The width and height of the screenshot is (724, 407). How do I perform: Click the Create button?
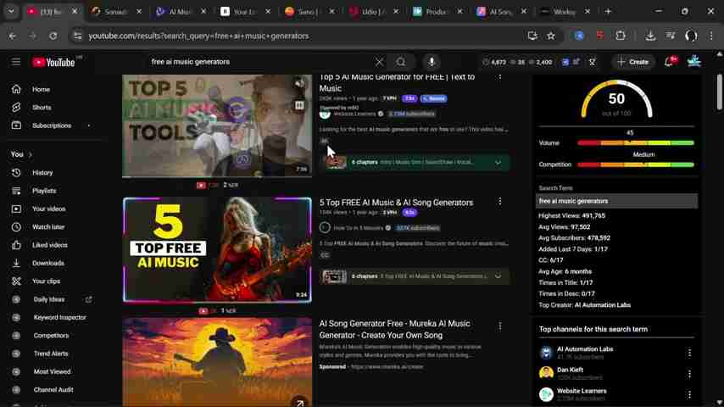tap(633, 62)
